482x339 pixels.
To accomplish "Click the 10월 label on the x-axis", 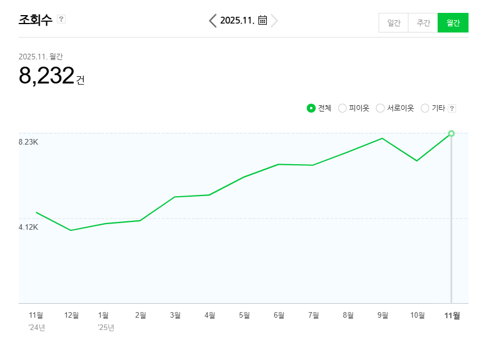I will click(417, 315).
